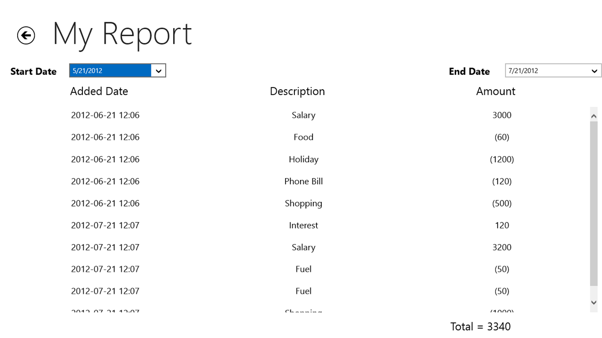Select the Food expense row

(x=304, y=137)
